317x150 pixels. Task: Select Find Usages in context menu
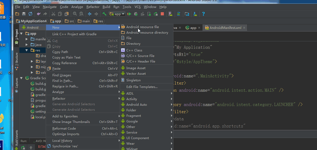pyautogui.click(x=83, y=75)
